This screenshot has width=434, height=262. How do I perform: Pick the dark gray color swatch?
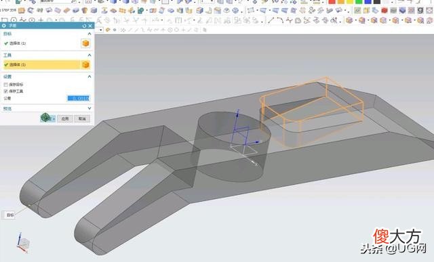pyautogui.click(x=377, y=1)
